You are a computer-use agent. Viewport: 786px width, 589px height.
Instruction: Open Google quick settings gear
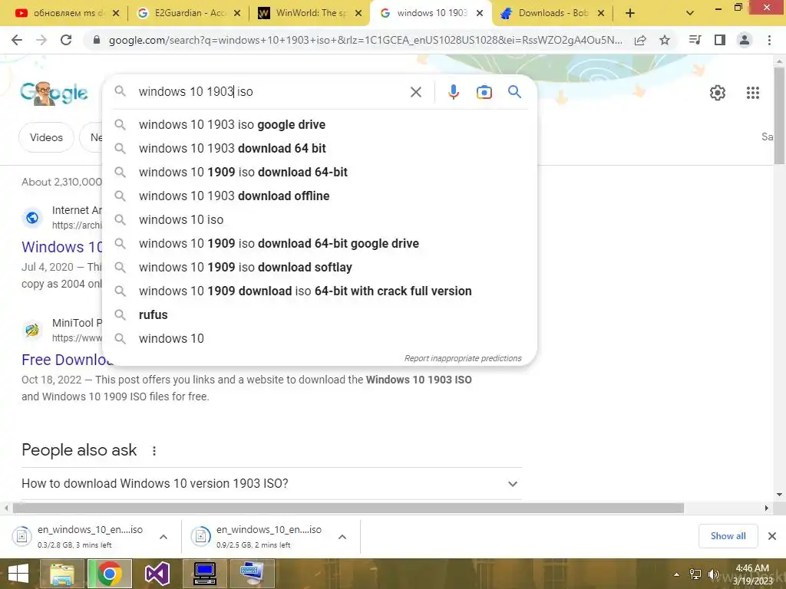(718, 93)
